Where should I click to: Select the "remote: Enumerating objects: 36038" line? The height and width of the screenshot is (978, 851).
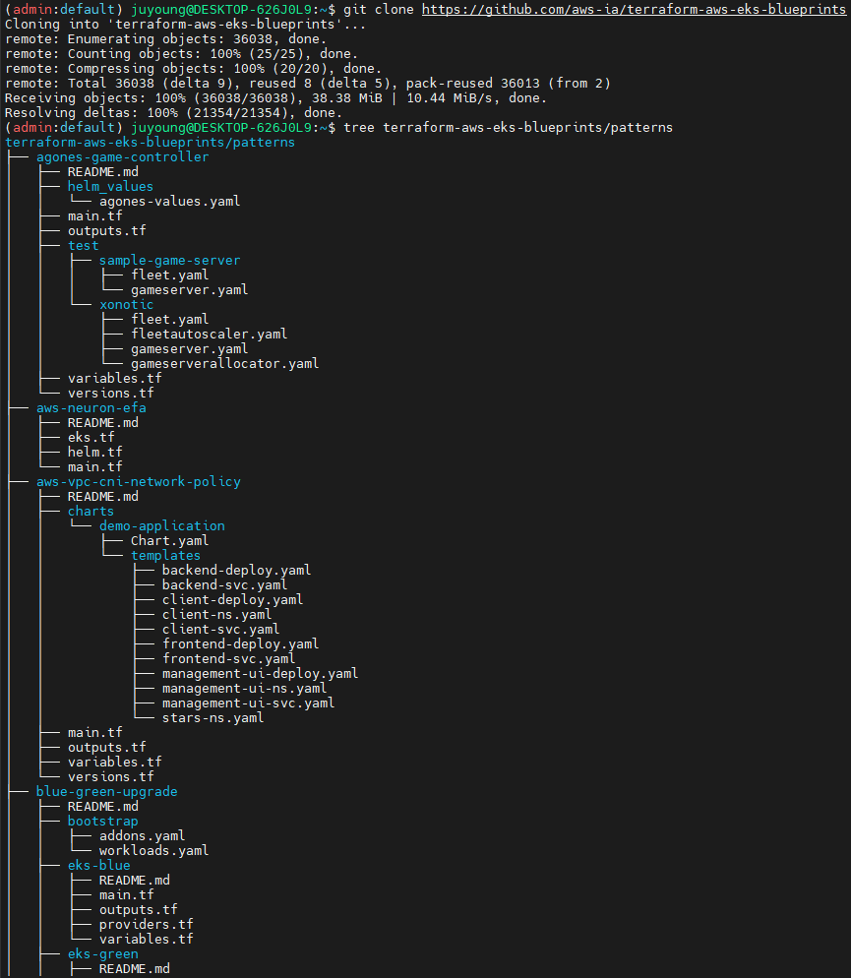coord(166,38)
